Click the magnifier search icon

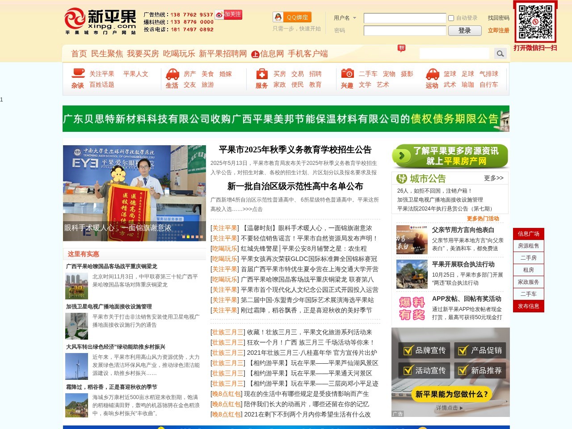pyautogui.click(x=500, y=54)
